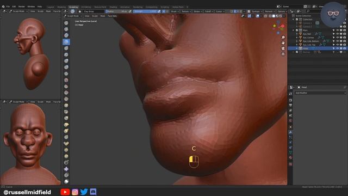Select the Crease brush tool

(x=66, y=73)
